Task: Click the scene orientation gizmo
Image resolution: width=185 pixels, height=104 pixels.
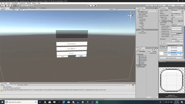Action: coord(131,15)
